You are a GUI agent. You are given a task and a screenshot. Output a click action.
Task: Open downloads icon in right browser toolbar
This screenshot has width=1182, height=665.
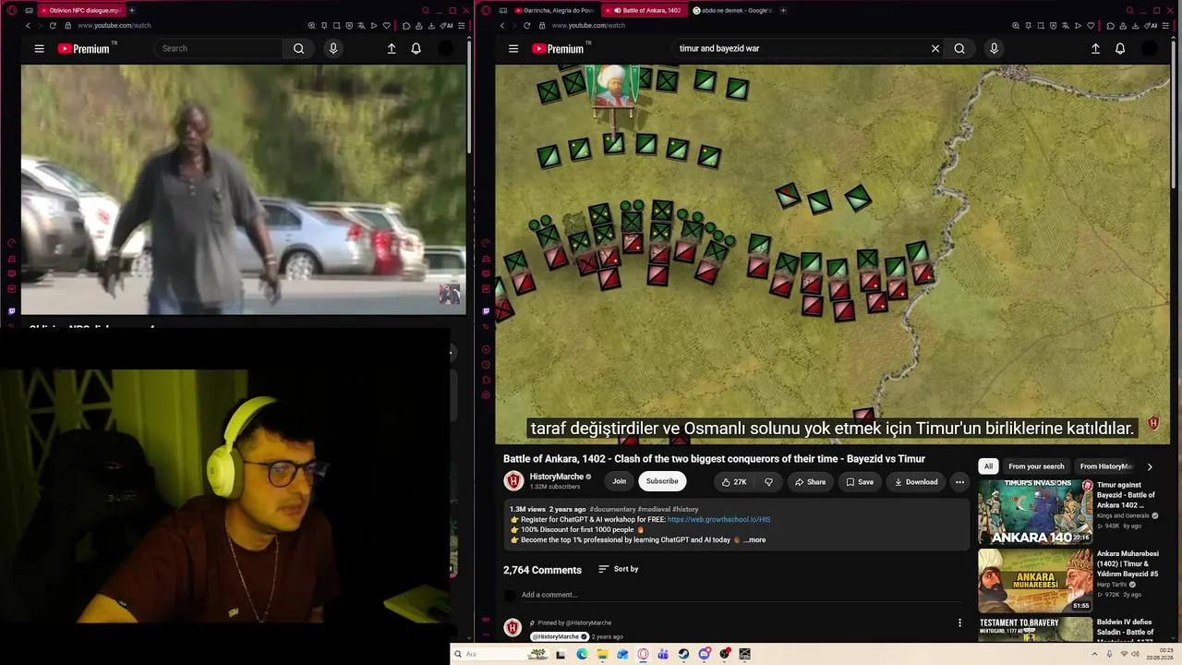[x=1136, y=26]
